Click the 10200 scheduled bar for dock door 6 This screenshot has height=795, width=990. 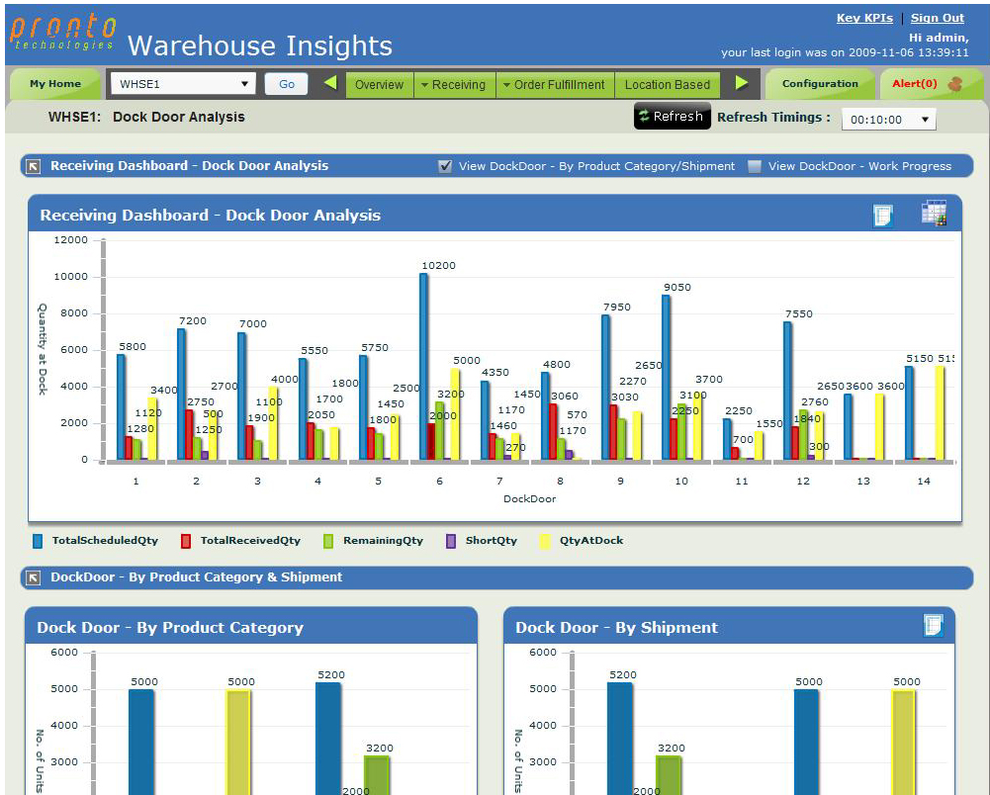click(423, 367)
